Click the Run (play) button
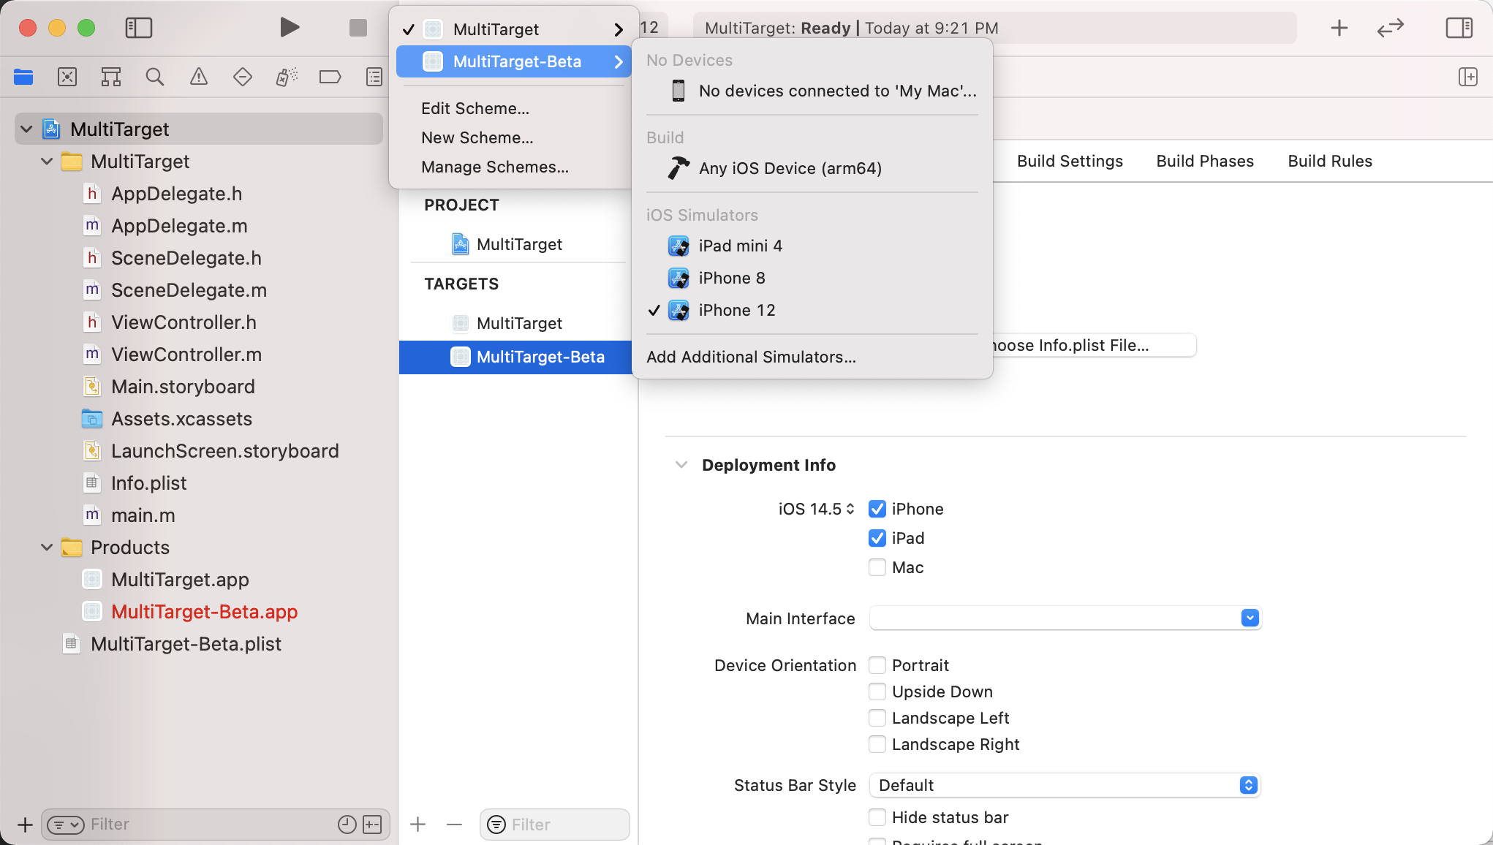This screenshot has width=1493, height=845. [290, 28]
